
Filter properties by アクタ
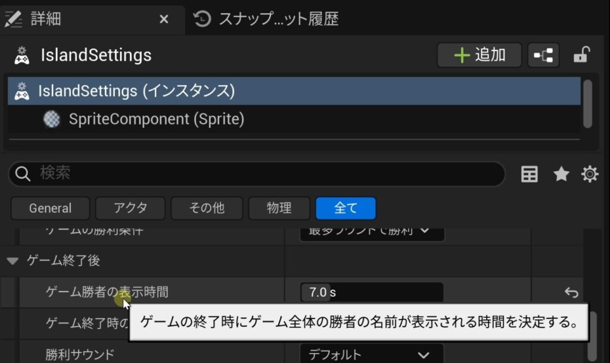point(130,208)
